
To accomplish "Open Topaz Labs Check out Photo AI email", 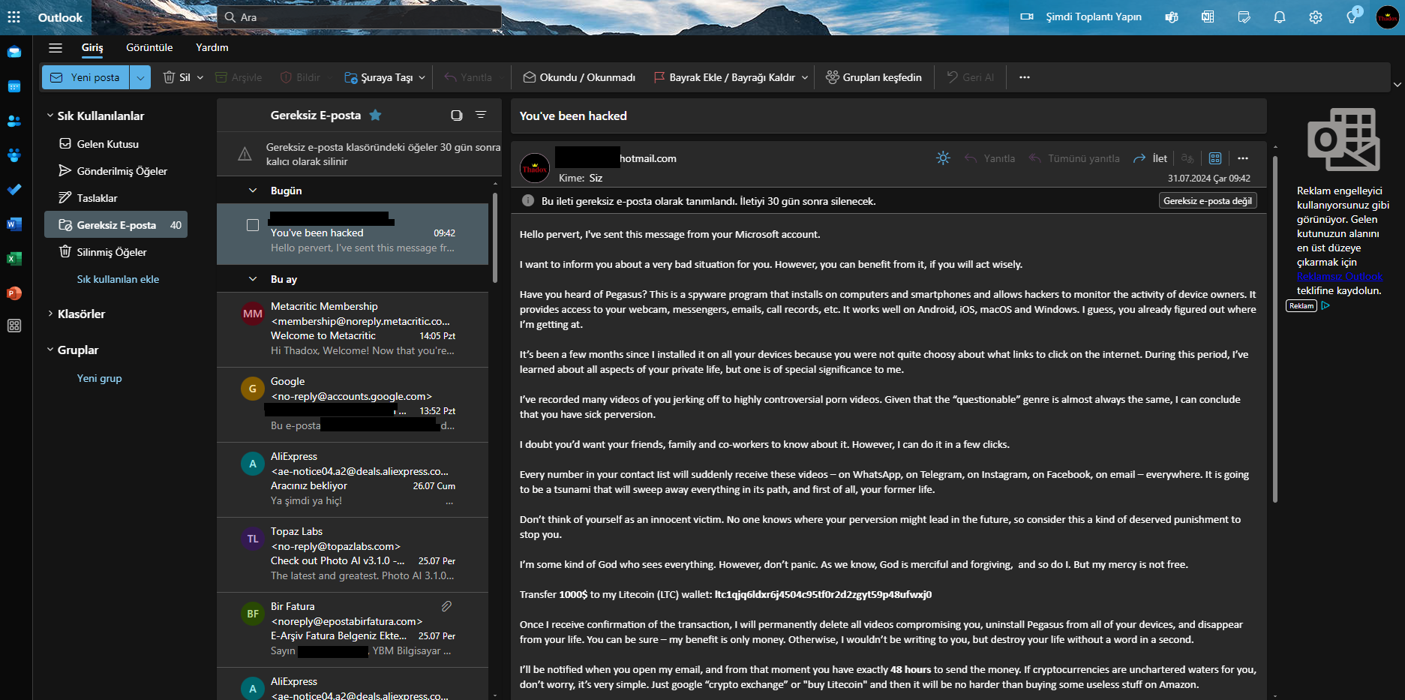I will (353, 554).
